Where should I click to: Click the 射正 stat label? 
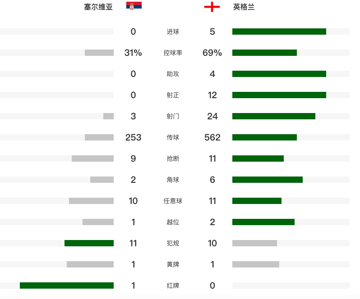click(x=173, y=95)
